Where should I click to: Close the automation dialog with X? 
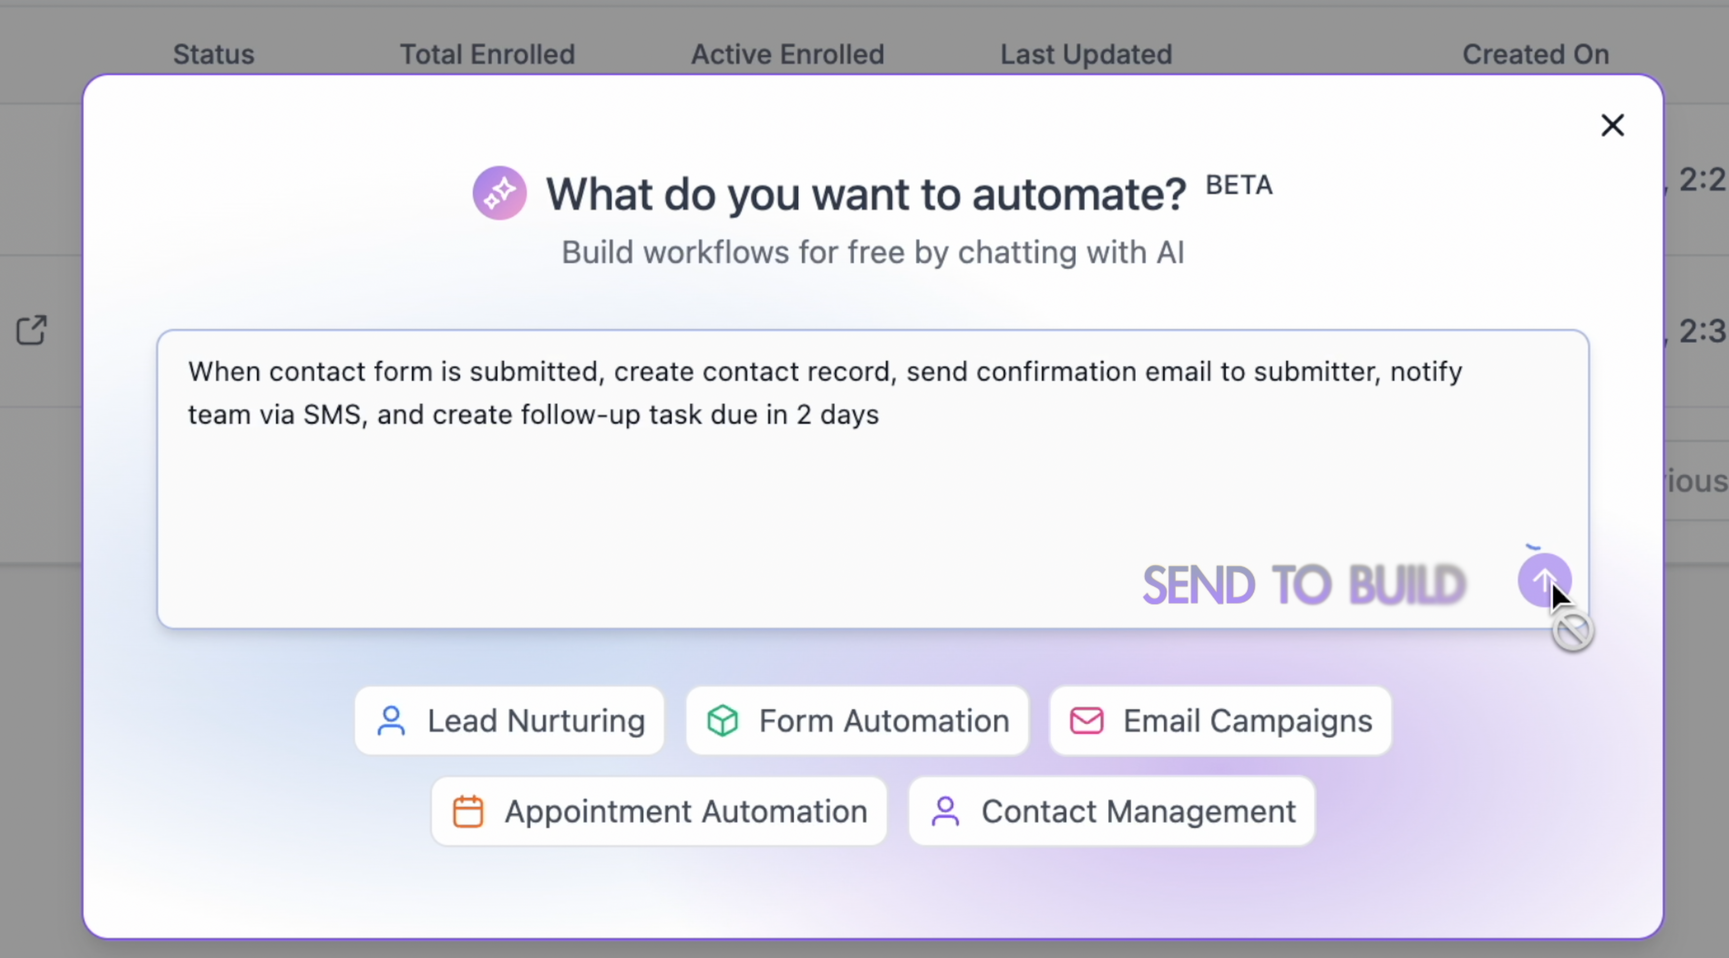[1612, 126]
